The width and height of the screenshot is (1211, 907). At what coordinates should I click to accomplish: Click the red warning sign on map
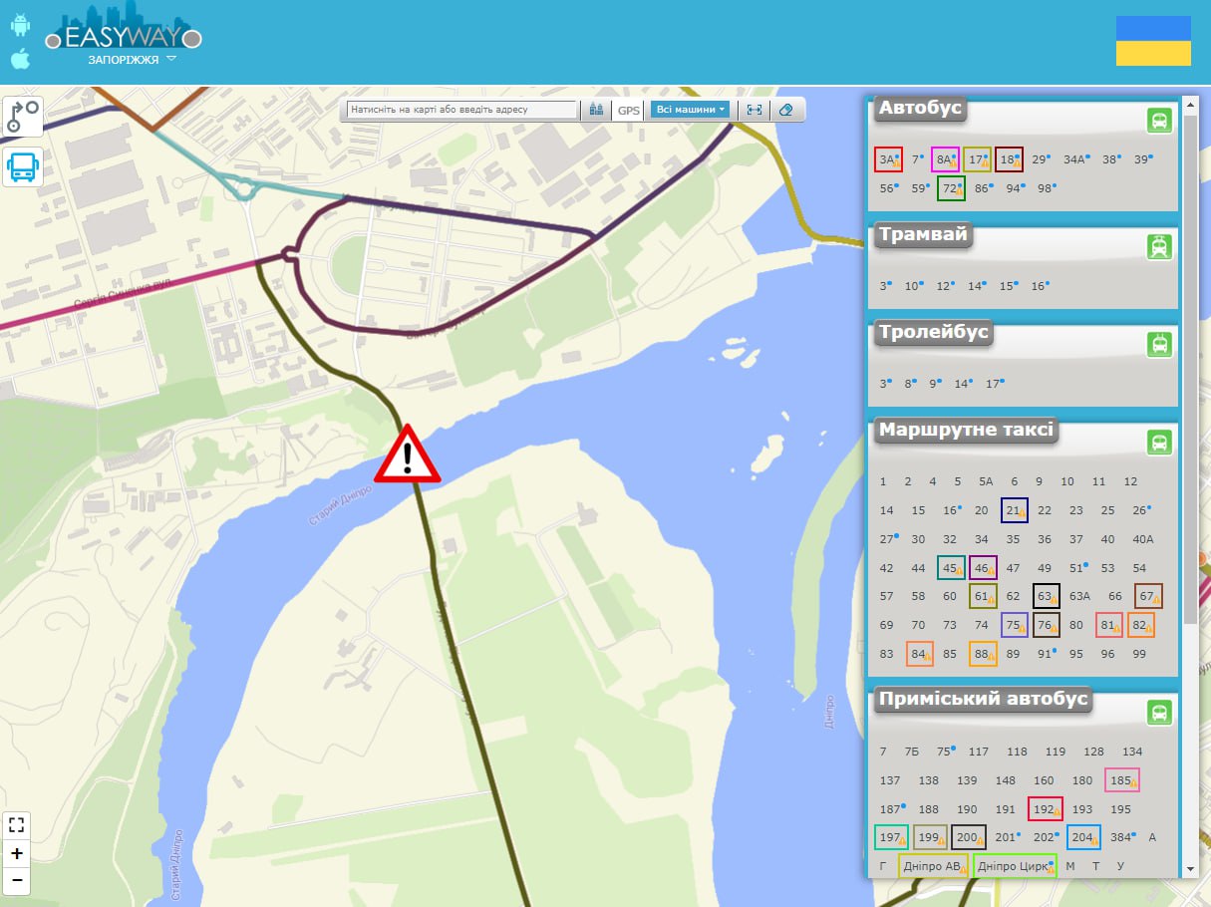coord(407,456)
